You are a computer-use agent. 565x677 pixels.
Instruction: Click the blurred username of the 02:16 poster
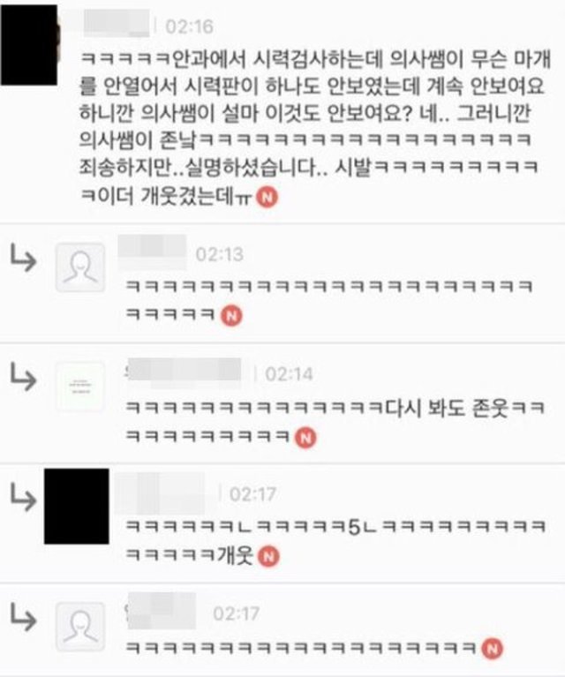(116, 24)
